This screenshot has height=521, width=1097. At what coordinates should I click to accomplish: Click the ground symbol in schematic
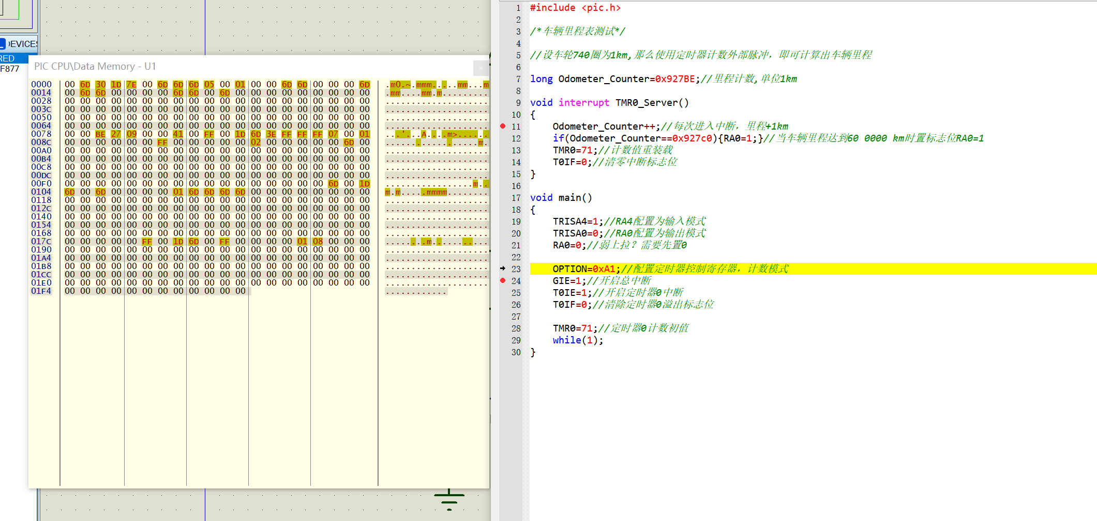449,498
